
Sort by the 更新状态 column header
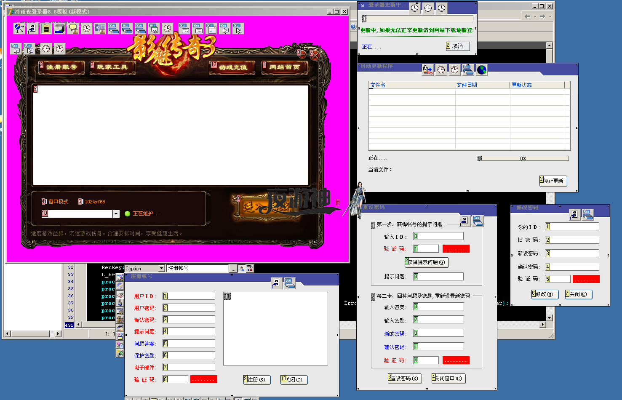pyautogui.click(x=537, y=85)
